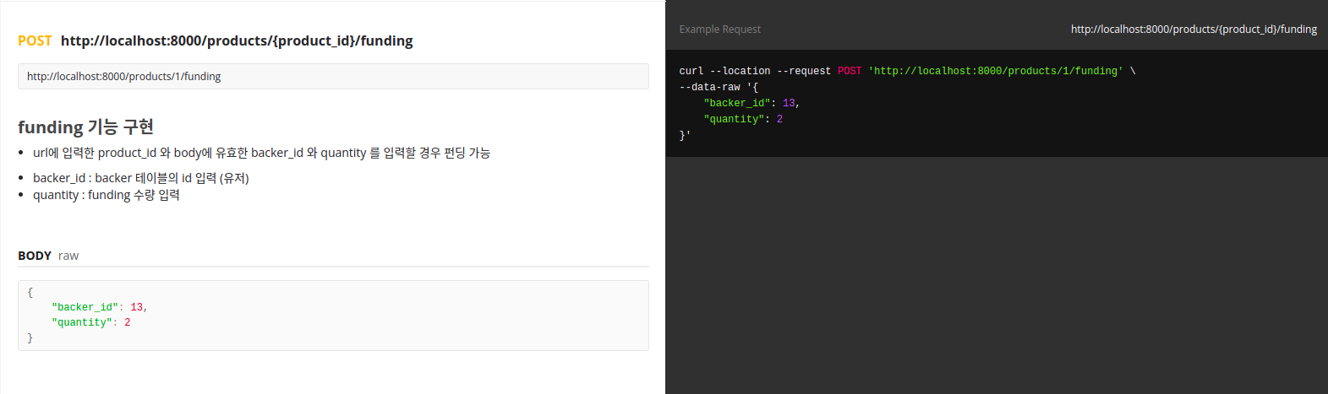
Task: Click the endpoint title with {product_id}
Action: pyautogui.click(x=237, y=40)
